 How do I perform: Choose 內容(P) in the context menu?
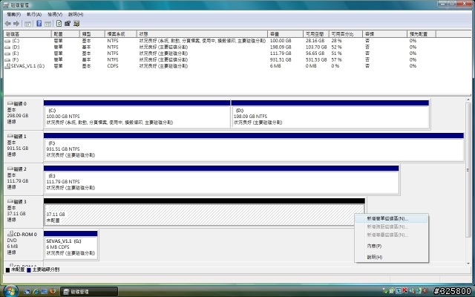click(391, 246)
